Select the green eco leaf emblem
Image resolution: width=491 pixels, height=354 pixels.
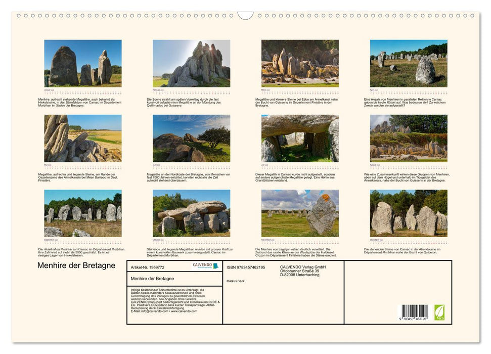click(x=439, y=312)
